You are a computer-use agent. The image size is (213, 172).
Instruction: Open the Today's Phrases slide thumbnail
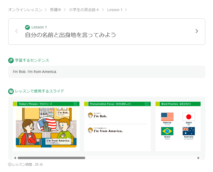(46, 126)
